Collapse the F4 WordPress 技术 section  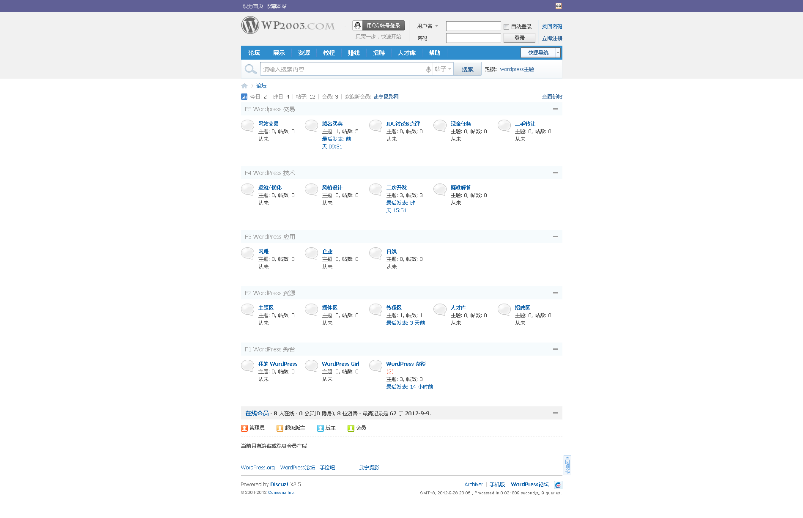point(555,173)
